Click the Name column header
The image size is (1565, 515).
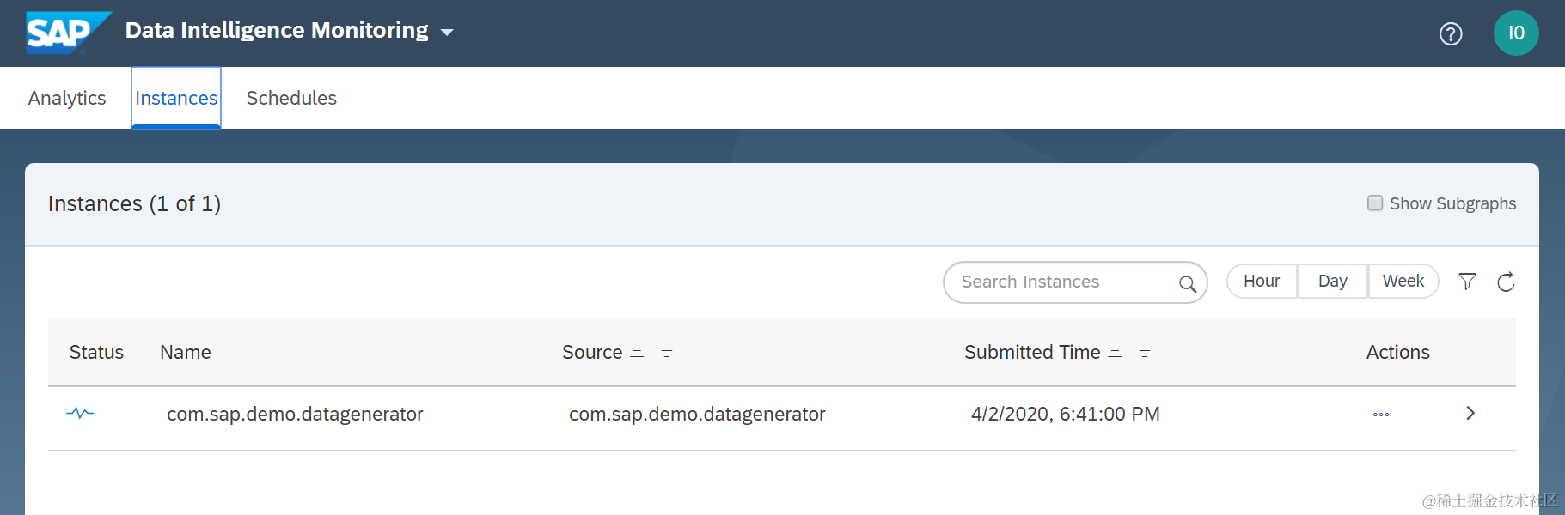coord(186,352)
